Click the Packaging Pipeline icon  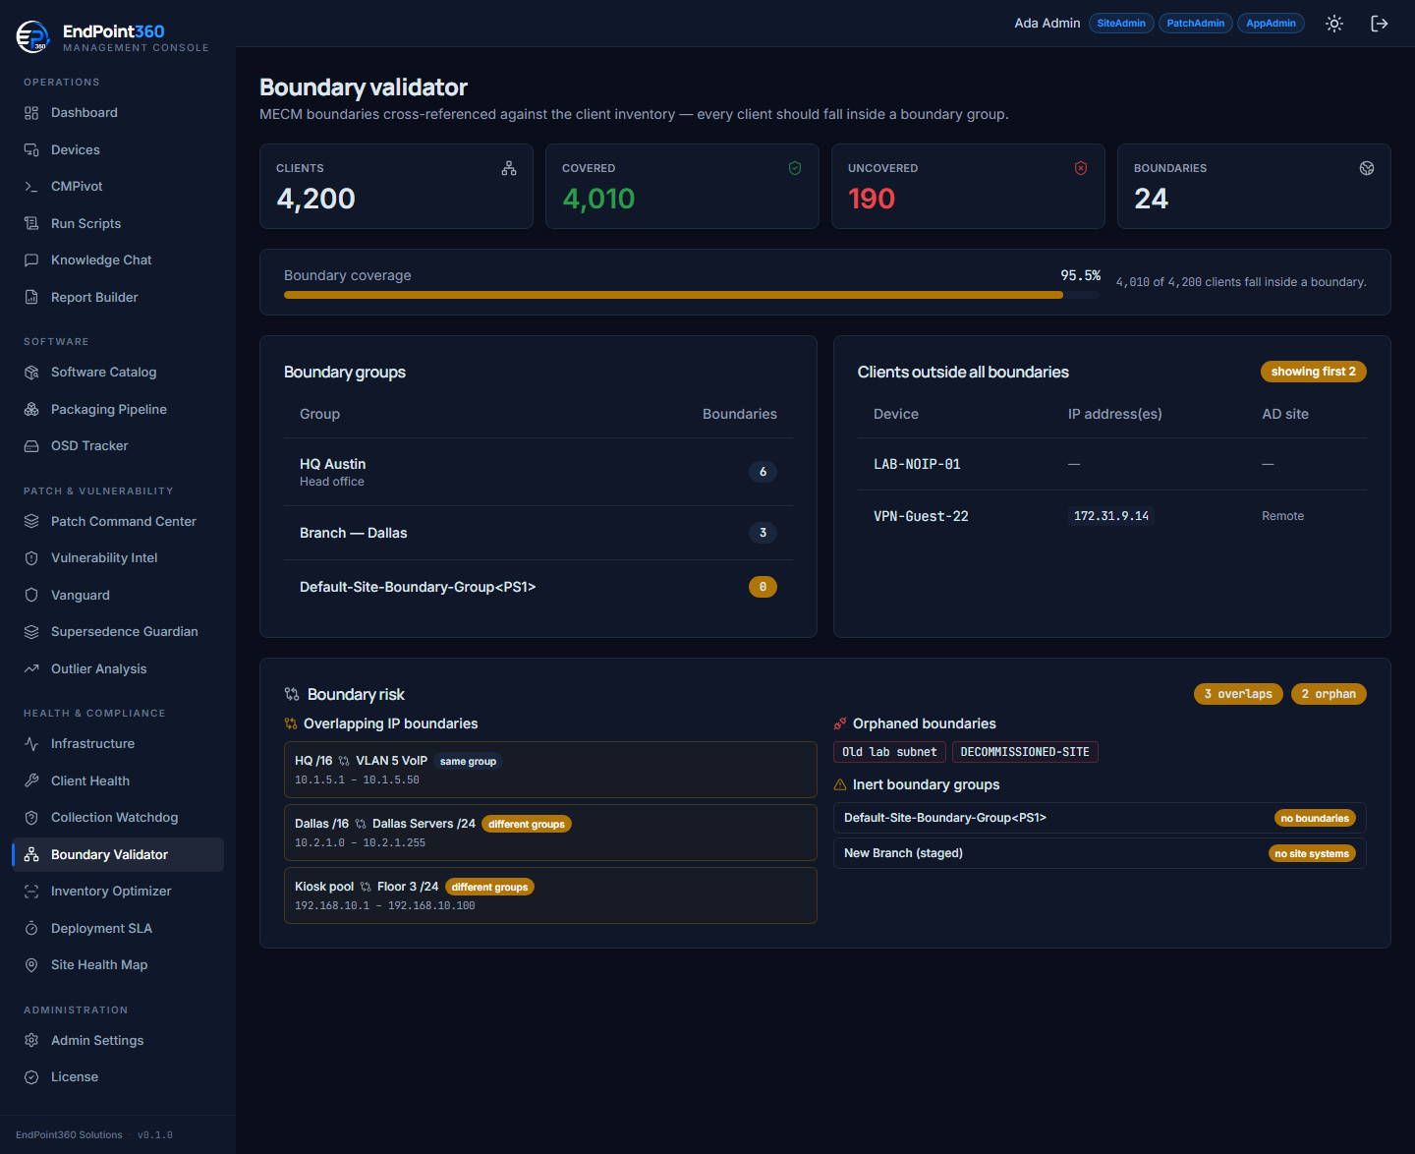pyautogui.click(x=31, y=410)
